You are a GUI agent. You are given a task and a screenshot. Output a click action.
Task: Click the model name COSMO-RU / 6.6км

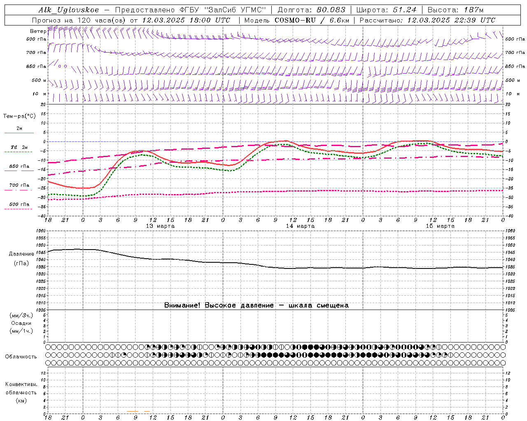312,20
